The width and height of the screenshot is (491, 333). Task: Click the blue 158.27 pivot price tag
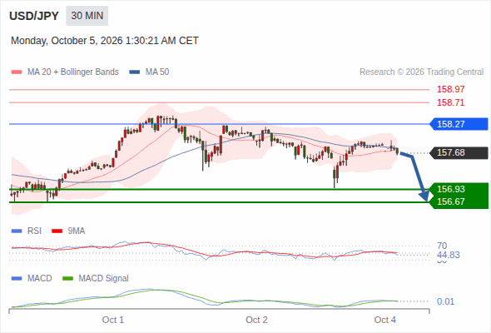(x=459, y=124)
